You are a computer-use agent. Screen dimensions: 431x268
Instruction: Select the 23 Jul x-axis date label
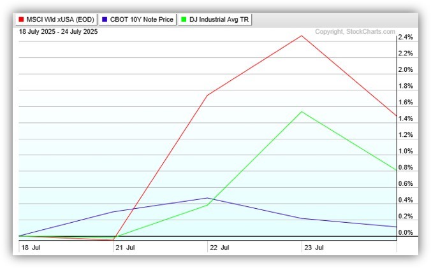pyautogui.click(x=312, y=247)
